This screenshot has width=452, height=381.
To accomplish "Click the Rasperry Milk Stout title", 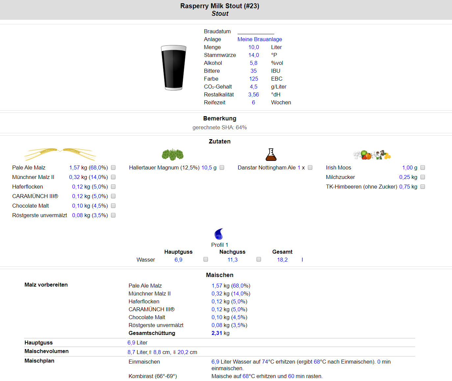I will 220,6.
